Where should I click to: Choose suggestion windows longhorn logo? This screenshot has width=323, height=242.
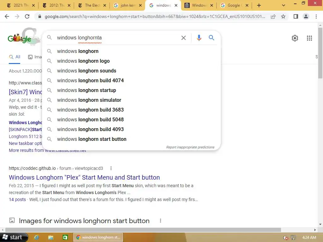point(131,61)
